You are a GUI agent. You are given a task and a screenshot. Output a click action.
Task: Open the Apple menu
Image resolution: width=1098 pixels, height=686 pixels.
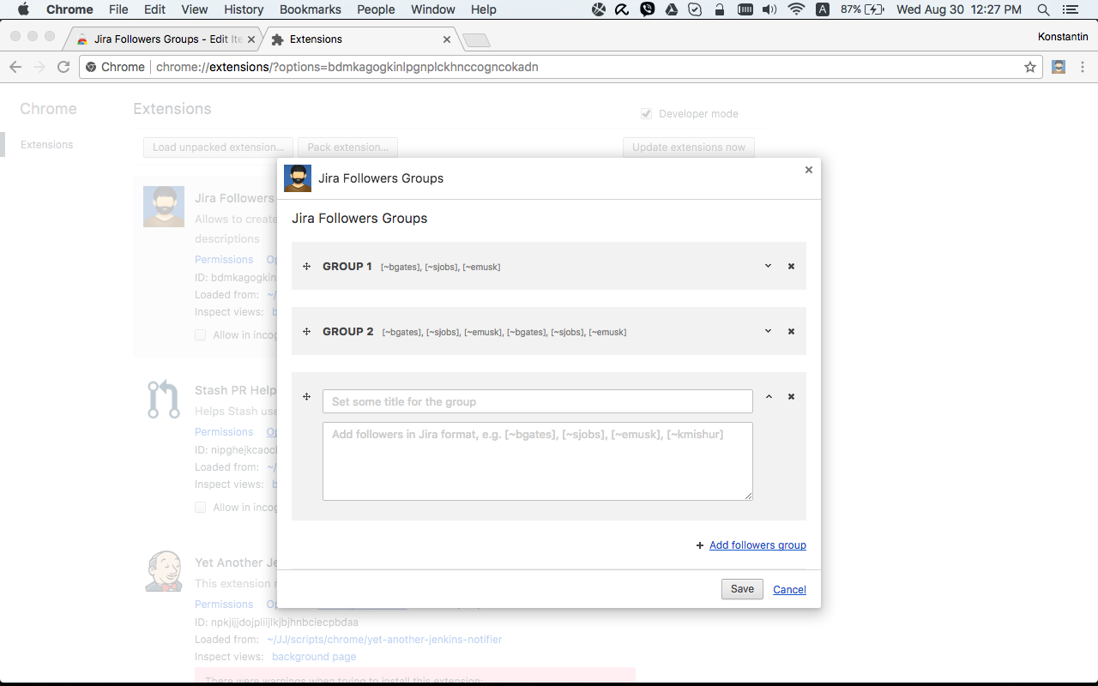click(23, 9)
